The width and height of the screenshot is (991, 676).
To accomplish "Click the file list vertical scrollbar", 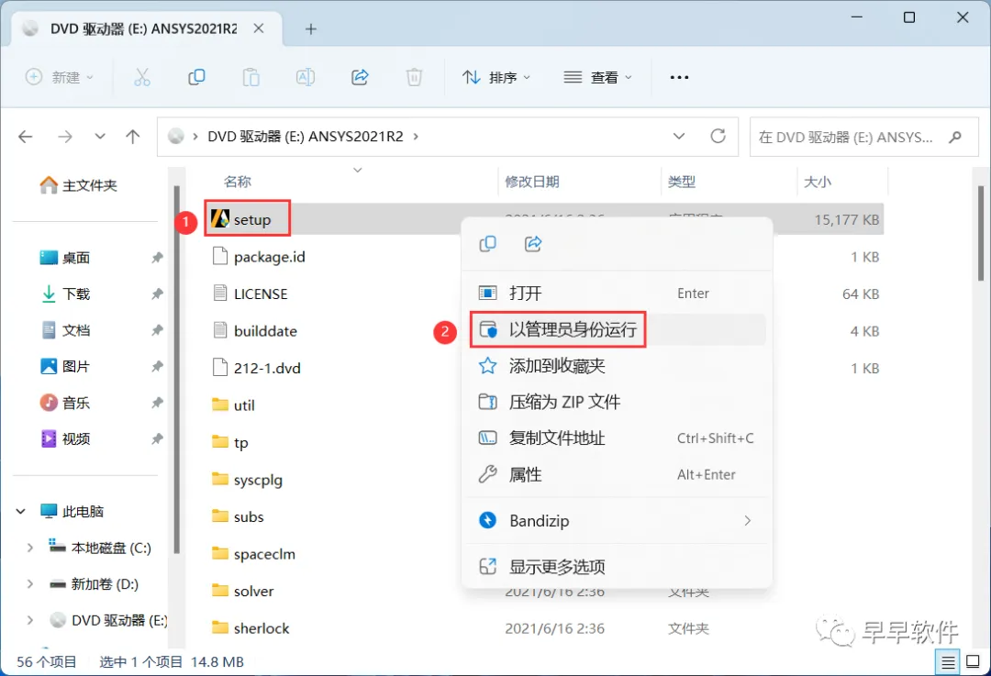I will tap(980, 232).
